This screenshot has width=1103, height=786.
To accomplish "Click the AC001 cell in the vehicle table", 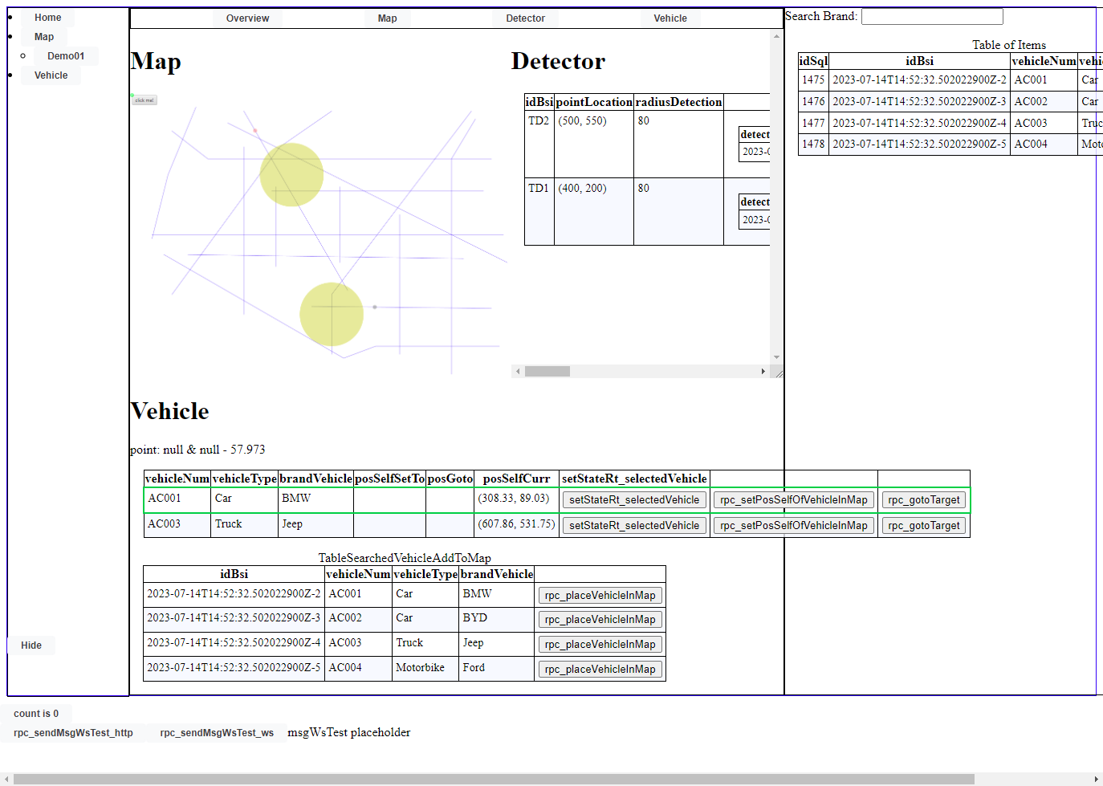I will pos(177,499).
